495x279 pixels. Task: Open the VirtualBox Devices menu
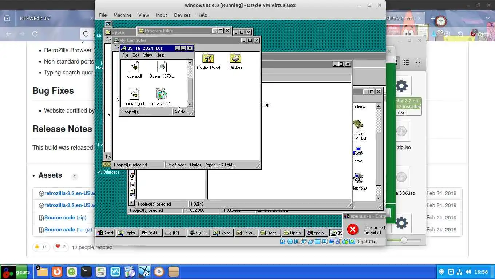pyautogui.click(x=182, y=15)
